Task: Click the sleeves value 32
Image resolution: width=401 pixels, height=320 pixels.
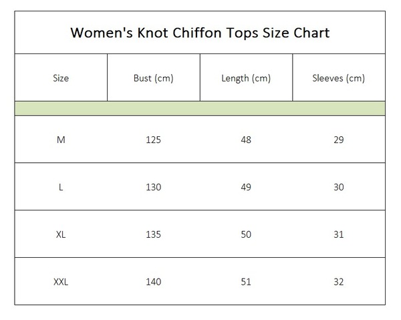Action: tap(339, 282)
